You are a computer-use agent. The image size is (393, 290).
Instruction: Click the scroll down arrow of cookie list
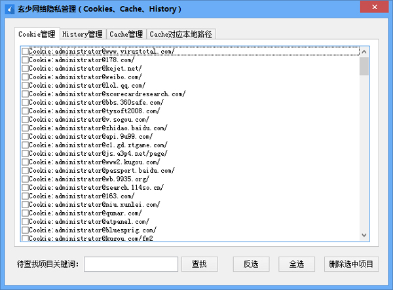pos(364,235)
